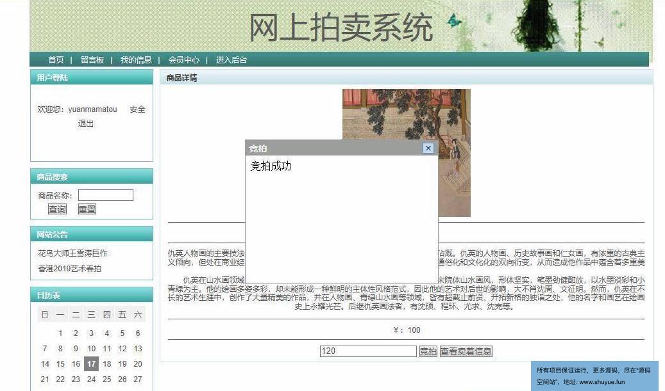Select calendar day 20
Viewport: 665px width, 391px height.
138,364
